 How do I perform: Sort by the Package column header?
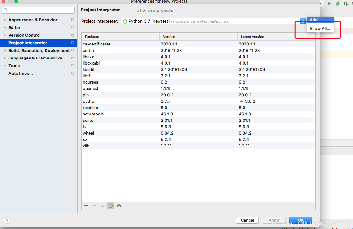121,37
